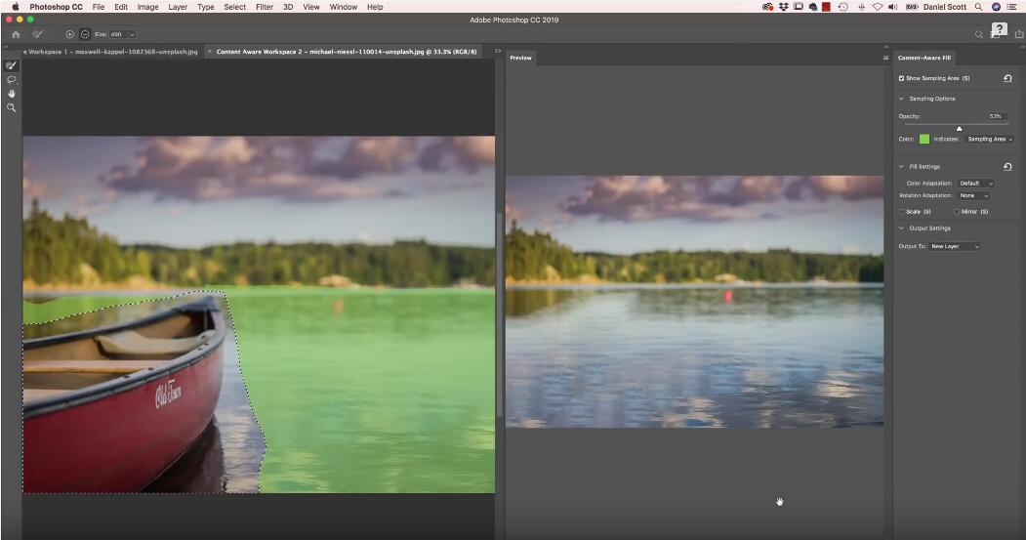
Task: Select the Lasso tool
Action: point(12,79)
